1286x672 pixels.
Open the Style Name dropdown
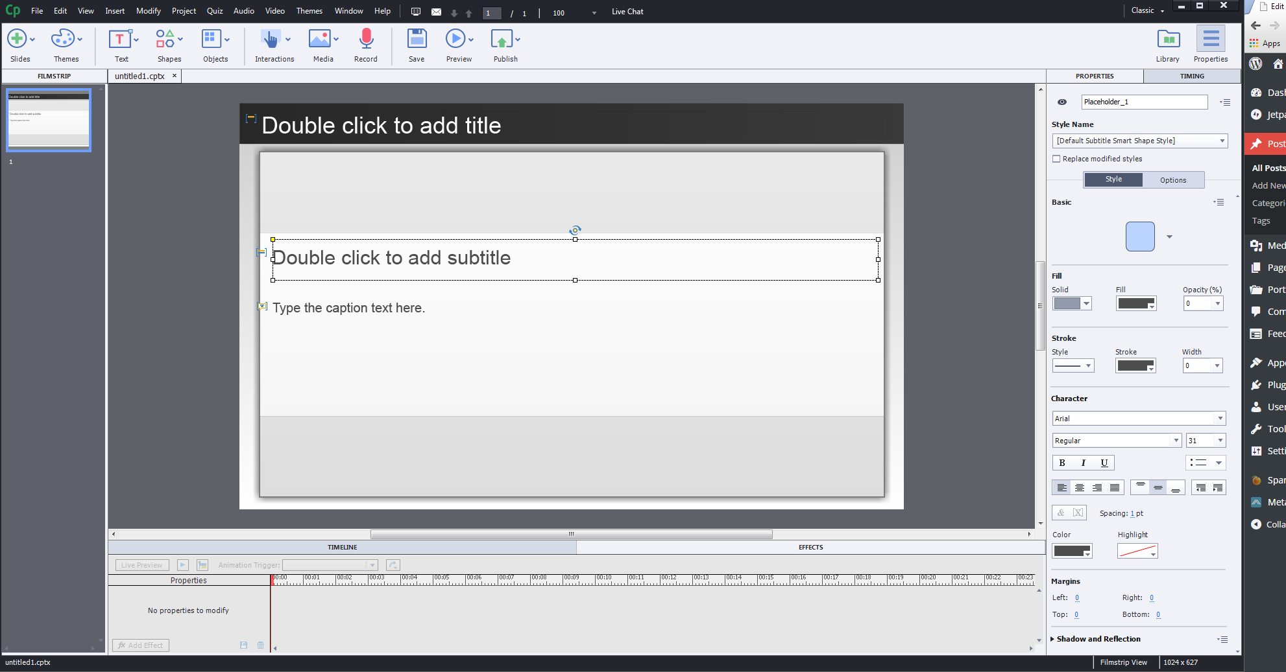point(1140,141)
